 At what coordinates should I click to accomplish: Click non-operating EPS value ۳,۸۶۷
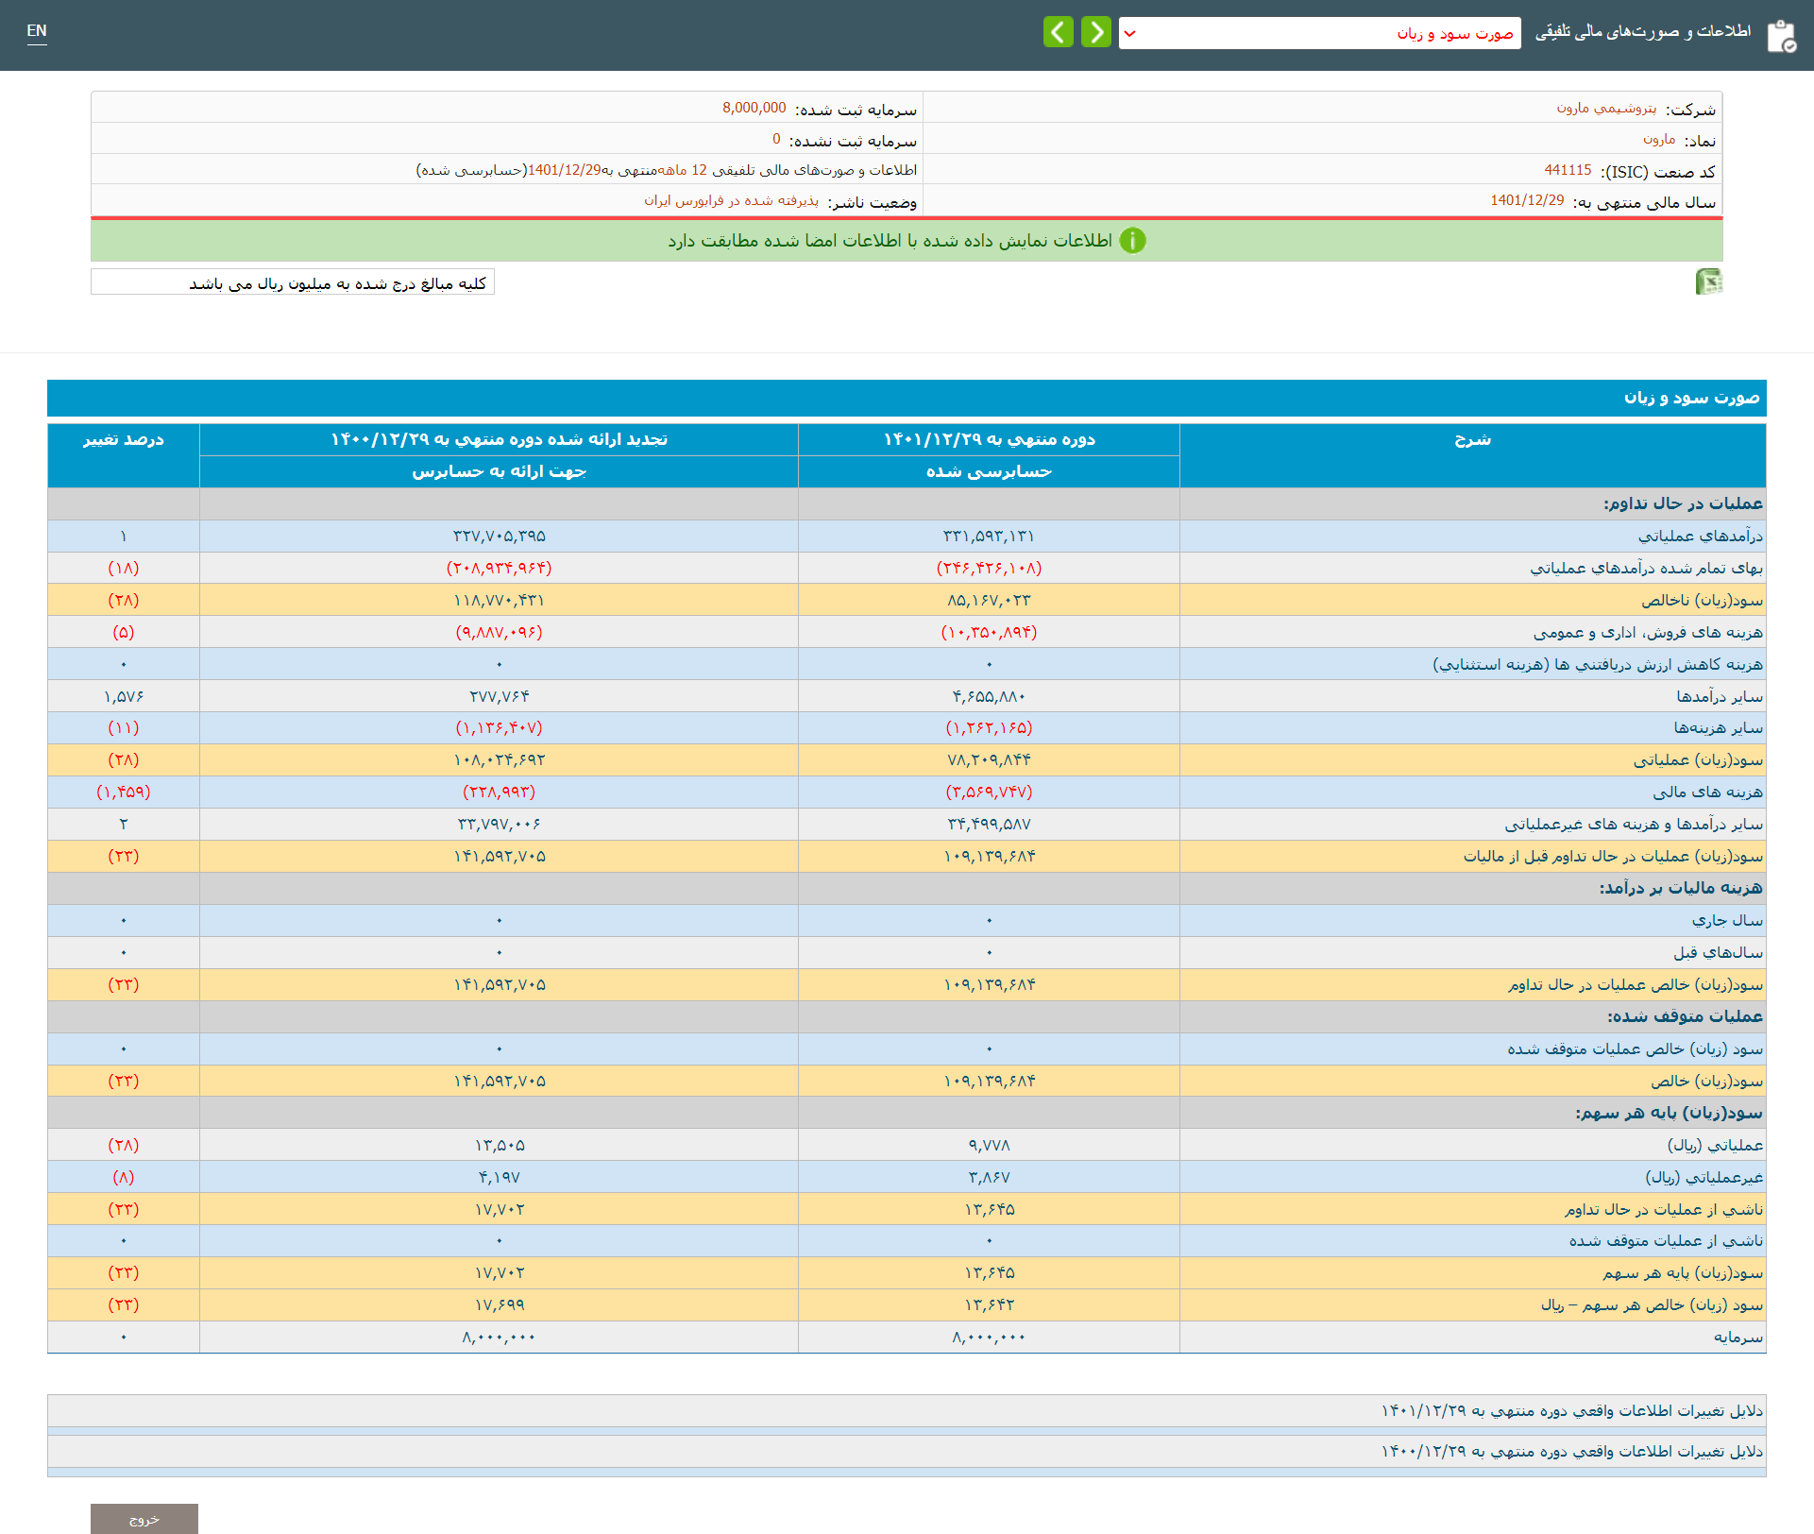pyautogui.click(x=989, y=1177)
